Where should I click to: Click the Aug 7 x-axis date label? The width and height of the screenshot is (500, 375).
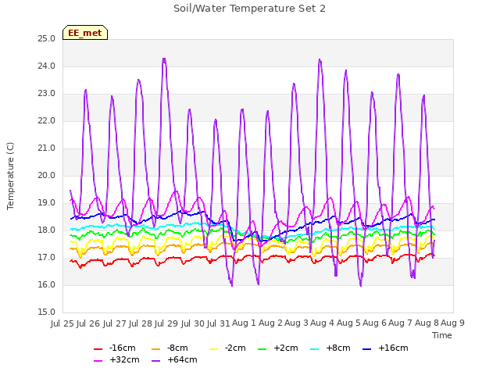(x=401, y=323)
